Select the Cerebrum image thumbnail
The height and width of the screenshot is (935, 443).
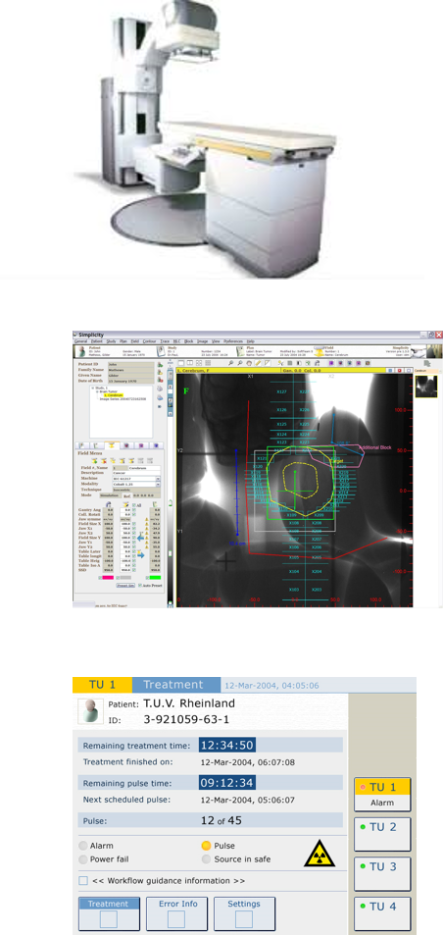point(426,387)
